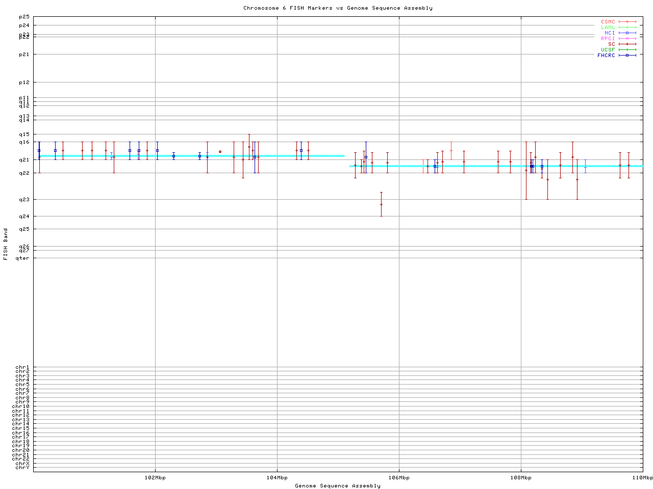Click the chart title text
Viewport: 653px width, 489px height.
pyautogui.click(x=338, y=8)
